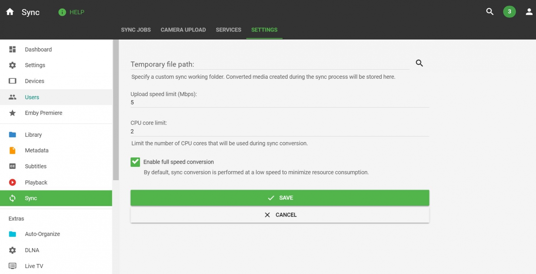Click the sidebar vertical scrollbar
Viewport: 536px width, 274px height.
116,111
